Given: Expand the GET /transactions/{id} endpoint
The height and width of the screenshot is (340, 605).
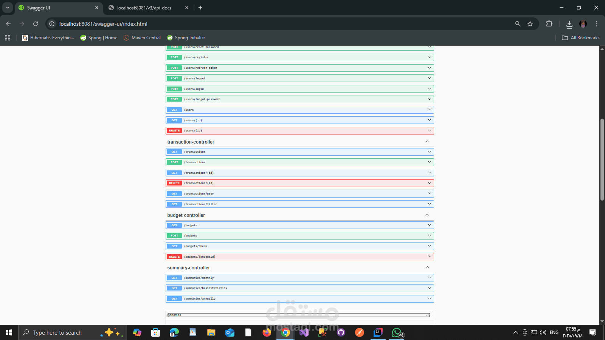Looking at the screenshot, I should click(x=300, y=173).
